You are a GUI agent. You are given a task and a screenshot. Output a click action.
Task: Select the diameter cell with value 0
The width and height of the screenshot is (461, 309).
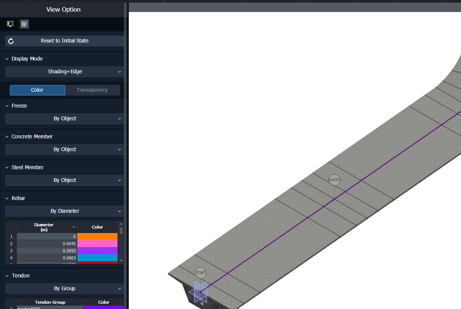coord(47,236)
